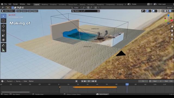Image resolution: width=174 pixels, height=98 pixels.
Task: Click the Anim Player cancel icon
Action: pyautogui.click(x=97, y=94)
